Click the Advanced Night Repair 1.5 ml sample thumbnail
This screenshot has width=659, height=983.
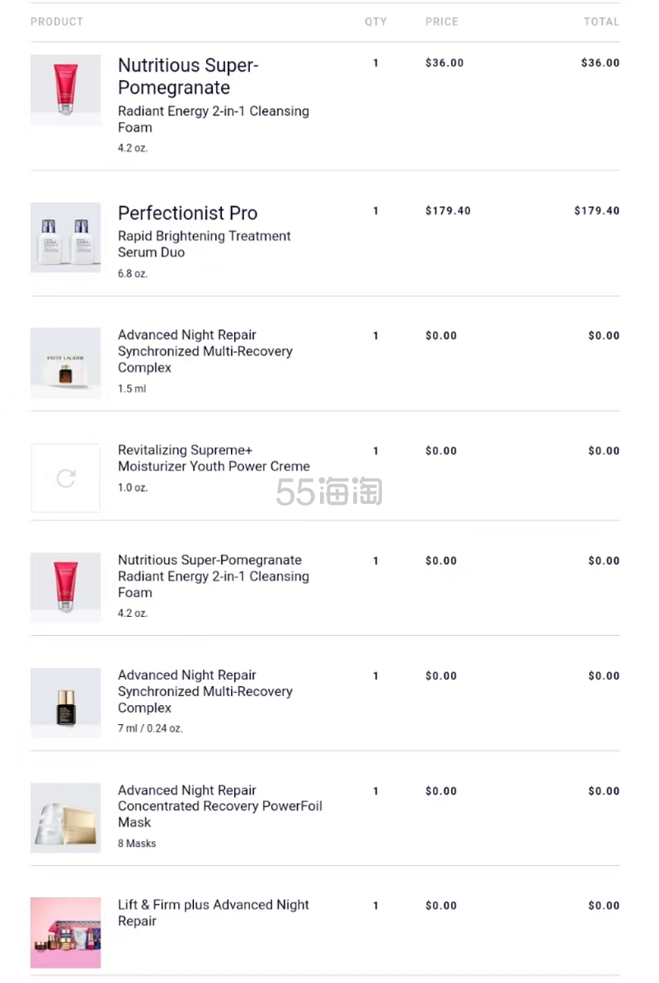click(x=66, y=362)
